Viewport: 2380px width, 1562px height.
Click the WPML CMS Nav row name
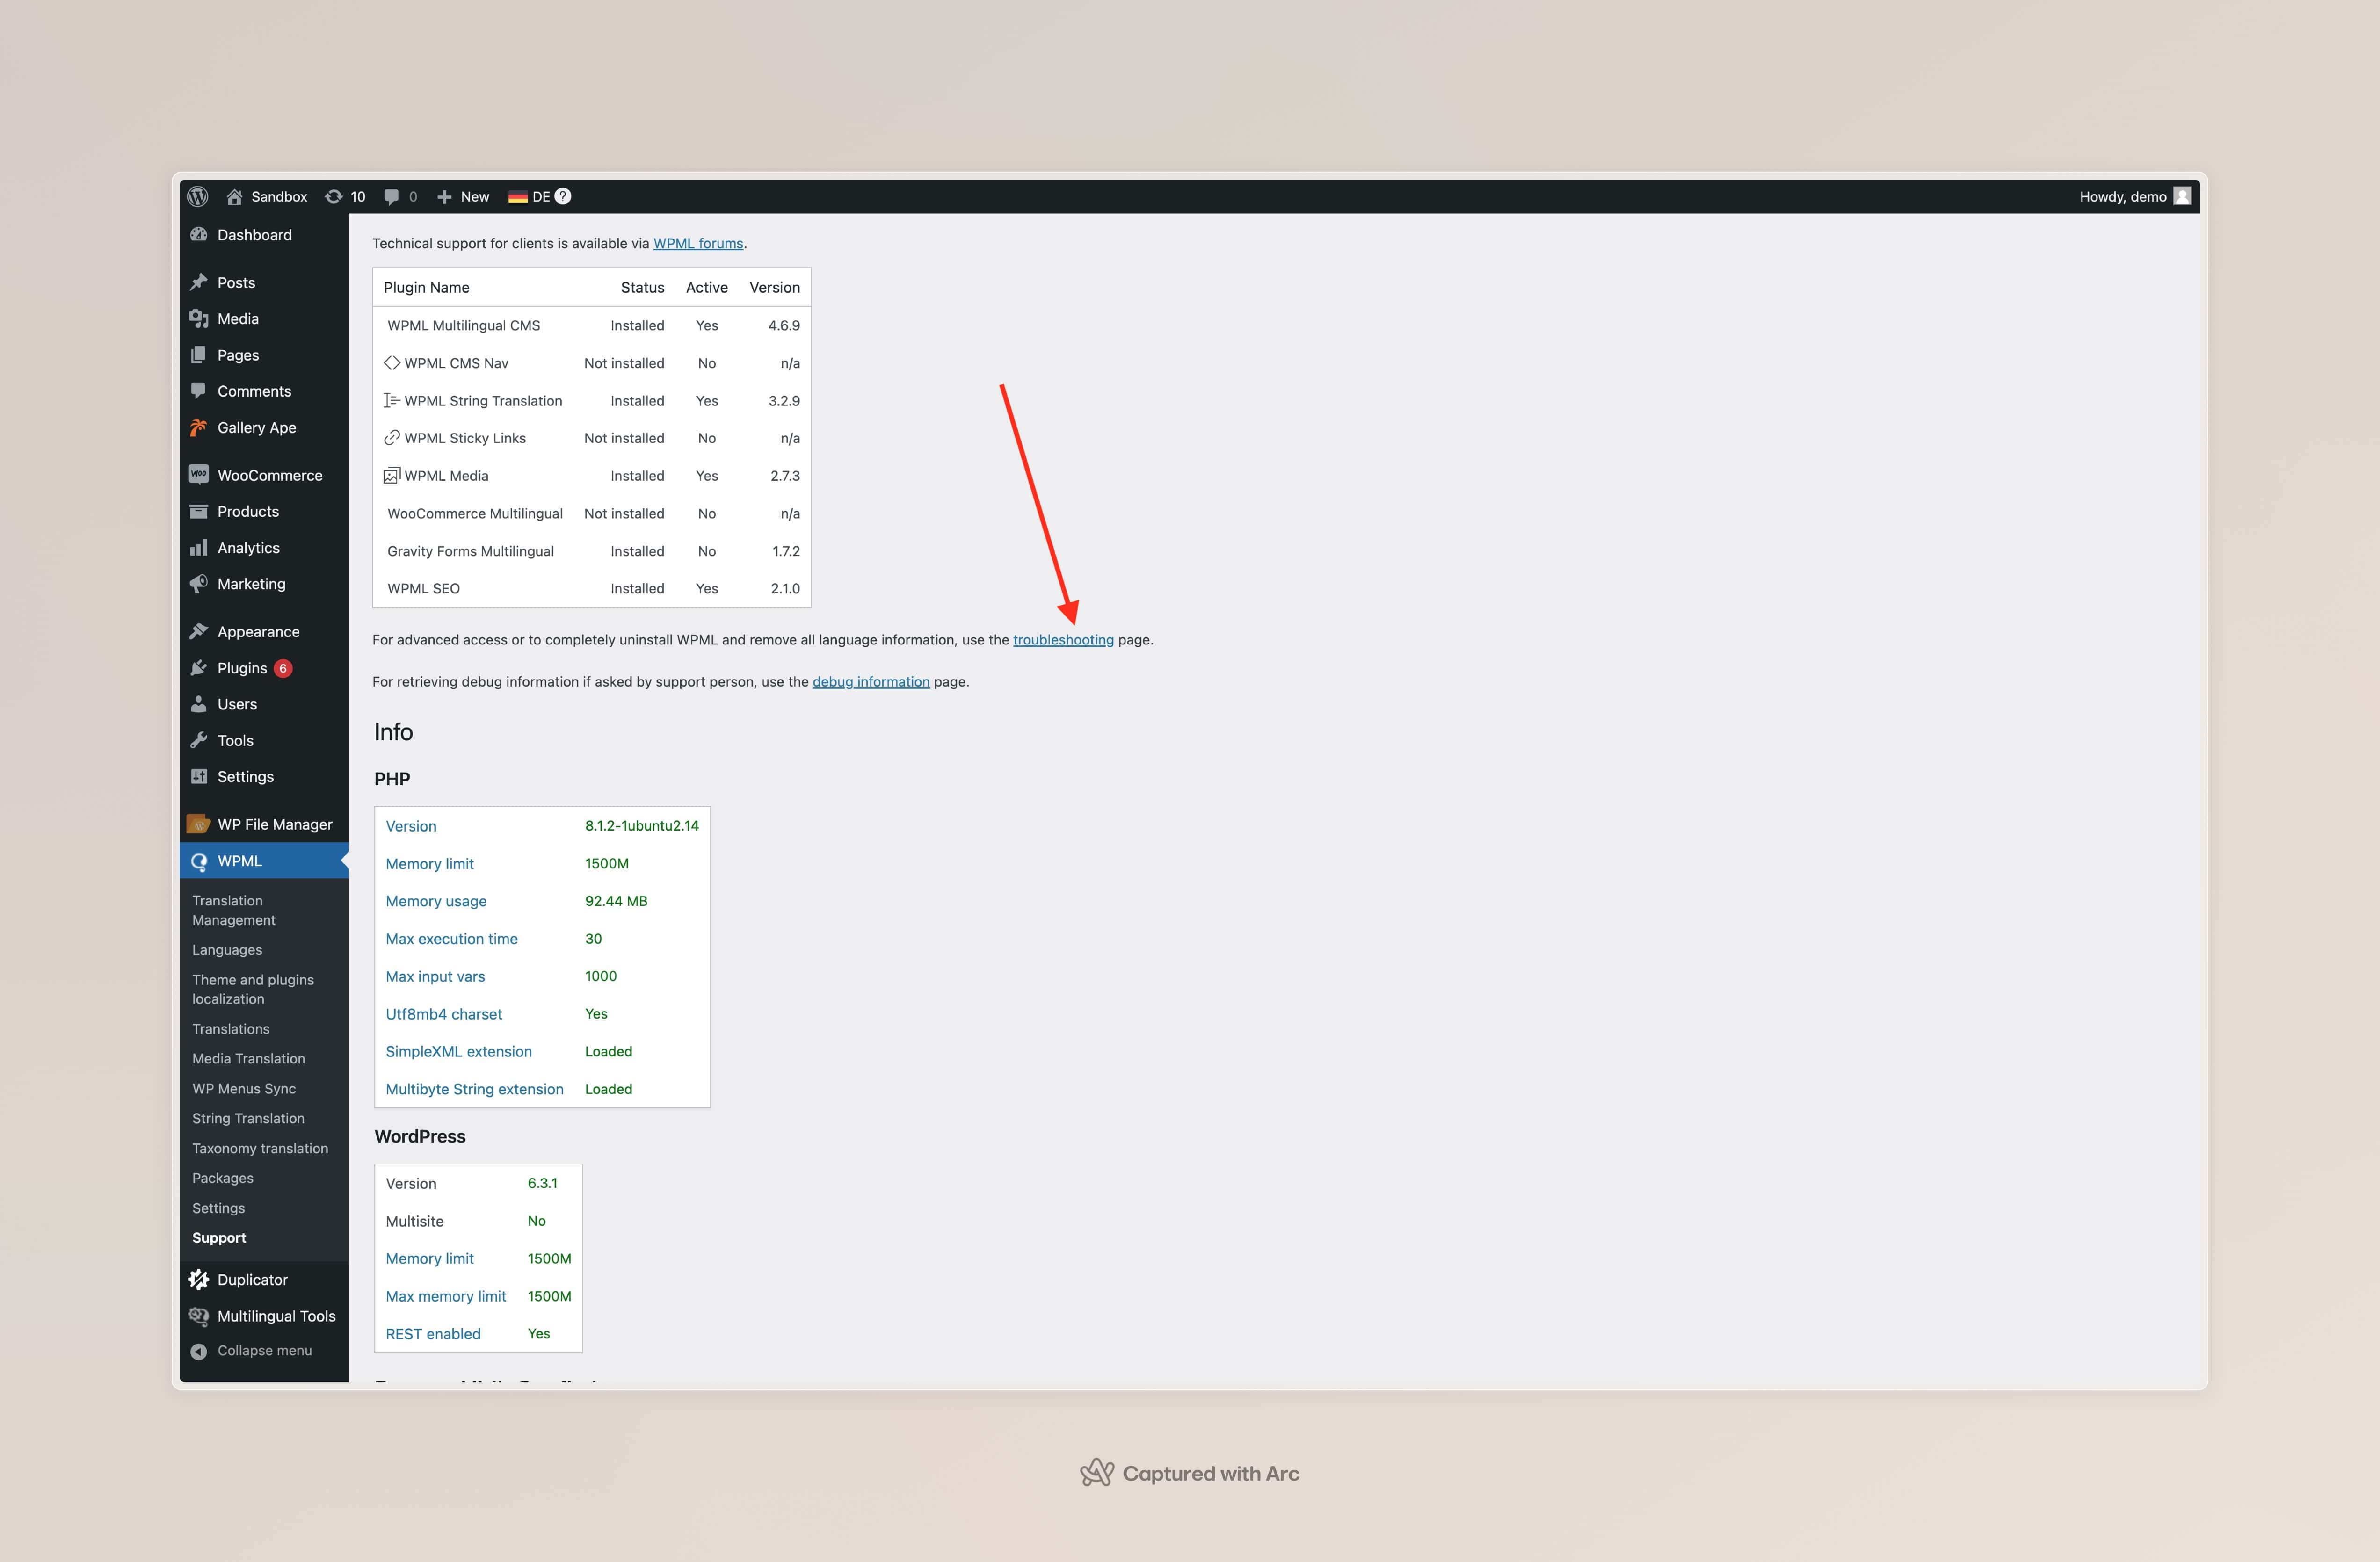[x=456, y=363]
